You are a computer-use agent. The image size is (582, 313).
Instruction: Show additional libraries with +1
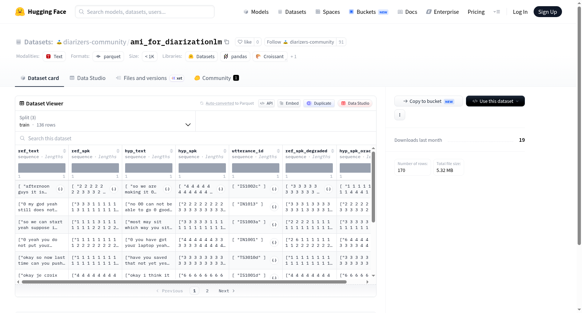(x=294, y=57)
